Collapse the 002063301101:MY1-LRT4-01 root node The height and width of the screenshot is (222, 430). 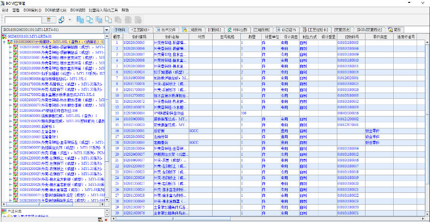coord(4,36)
